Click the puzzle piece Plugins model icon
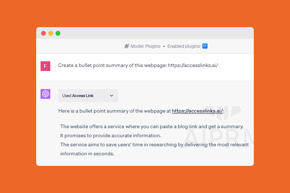The image size is (290, 193). pos(127,46)
